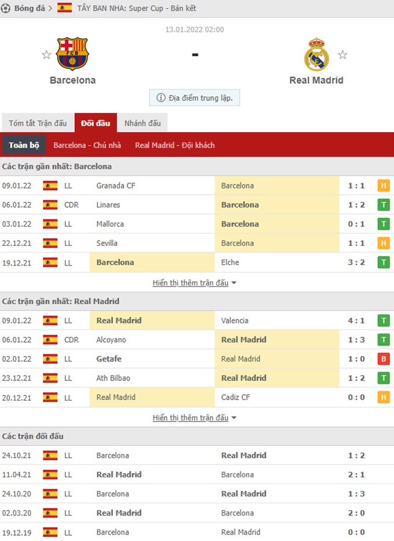Click the 2 : 0 score of the 02.03.20 match
The width and height of the screenshot is (394, 541).
coord(356,513)
